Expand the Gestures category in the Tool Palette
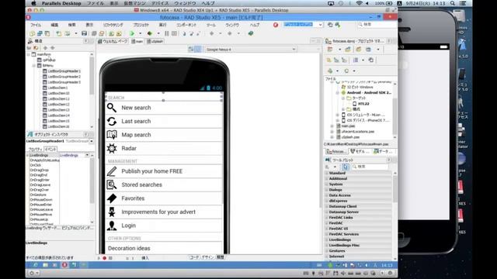The width and height of the screenshot is (497, 279). click(327, 251)
